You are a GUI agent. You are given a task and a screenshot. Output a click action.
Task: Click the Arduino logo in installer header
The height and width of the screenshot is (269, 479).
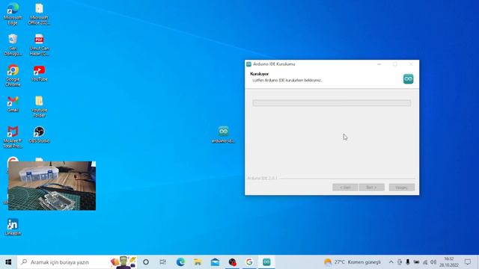point(408,79)
